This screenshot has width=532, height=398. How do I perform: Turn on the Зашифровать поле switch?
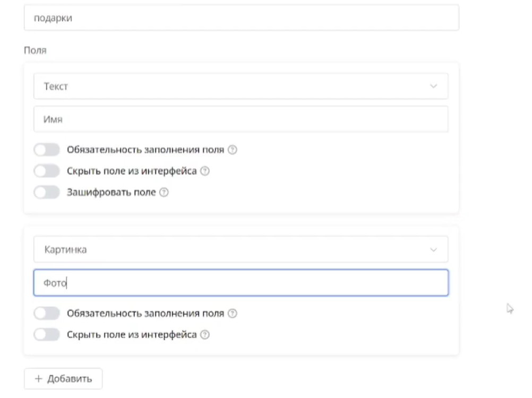click(47, 193)
